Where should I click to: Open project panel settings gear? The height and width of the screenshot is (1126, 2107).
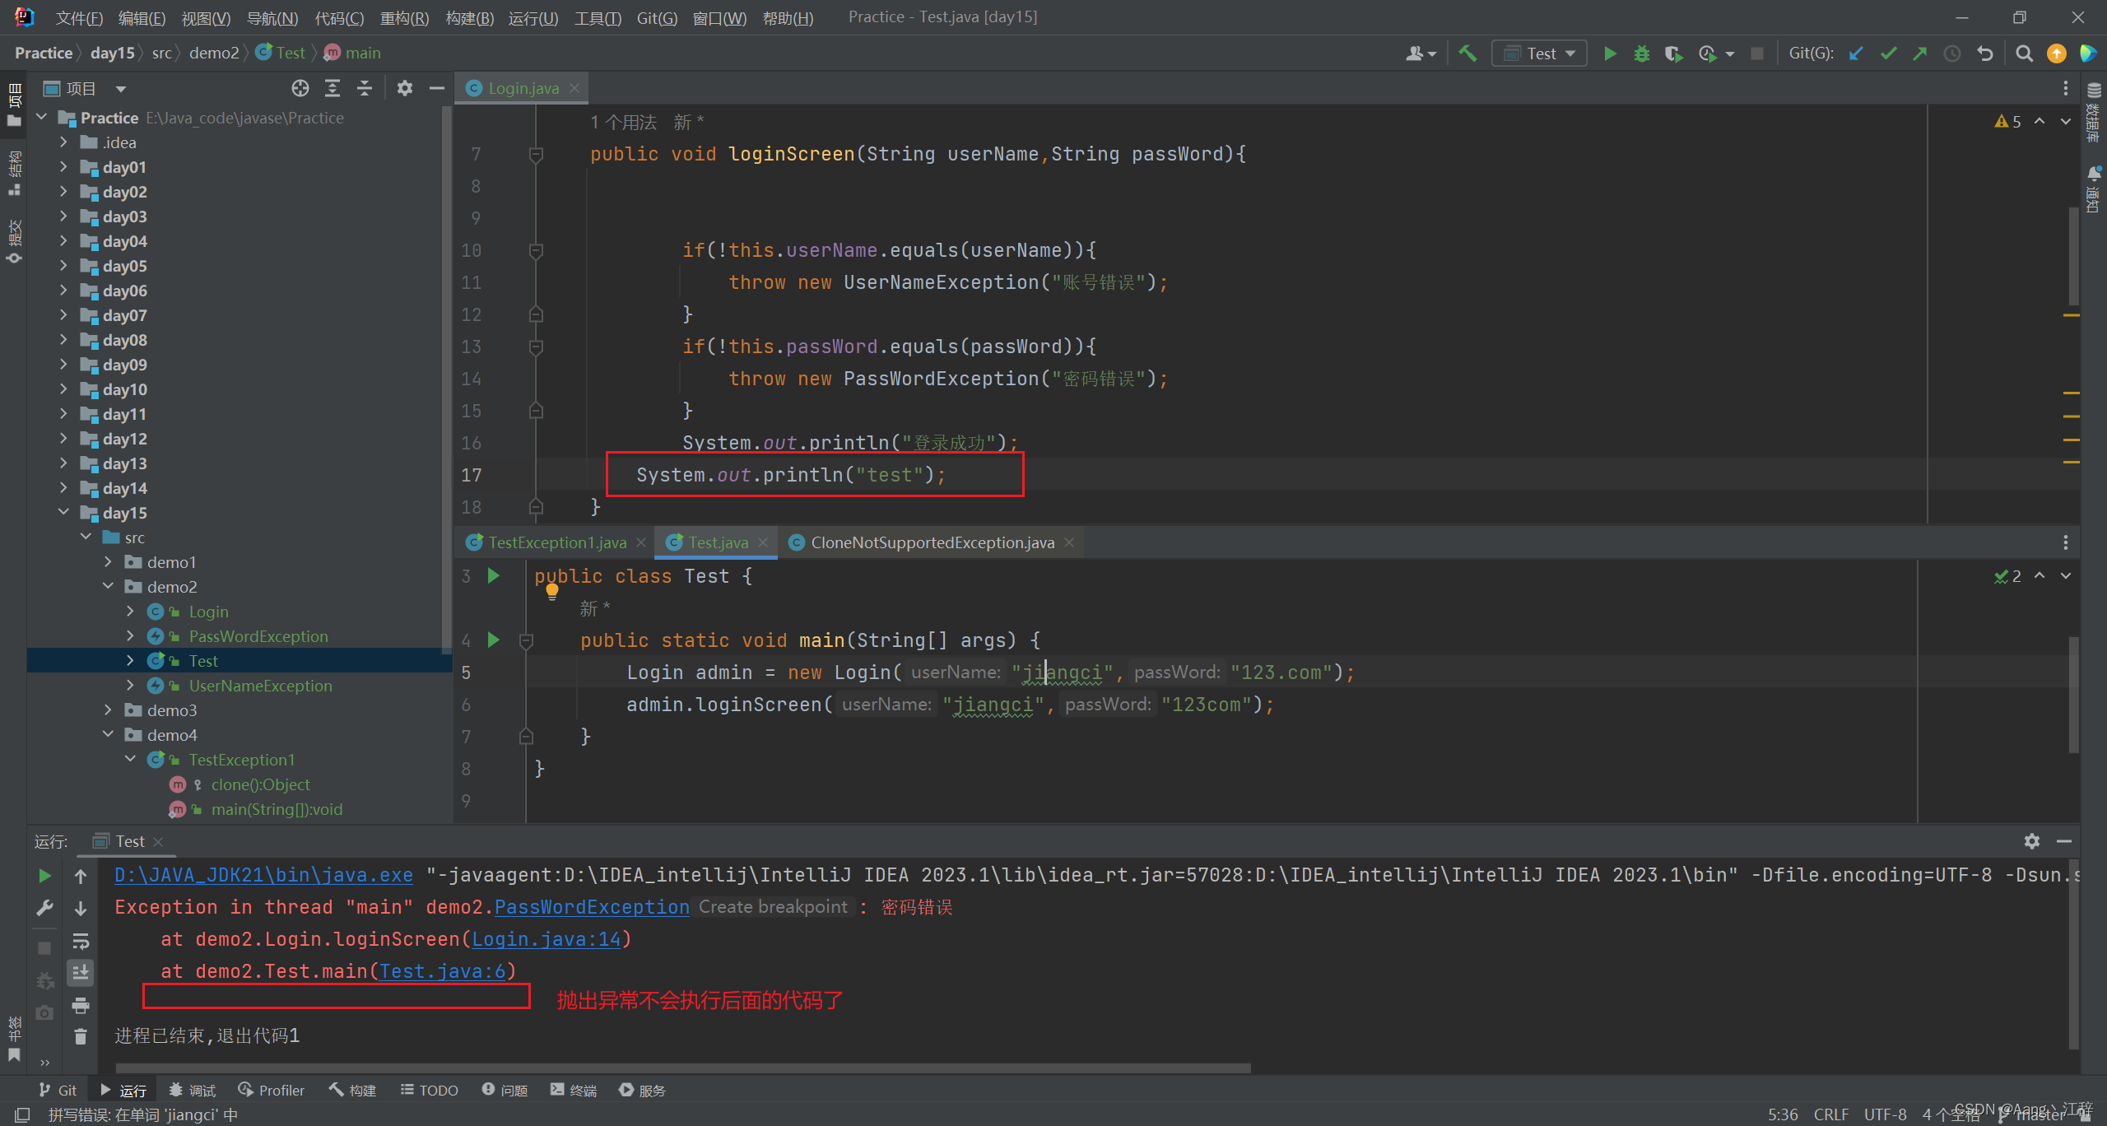404,88
